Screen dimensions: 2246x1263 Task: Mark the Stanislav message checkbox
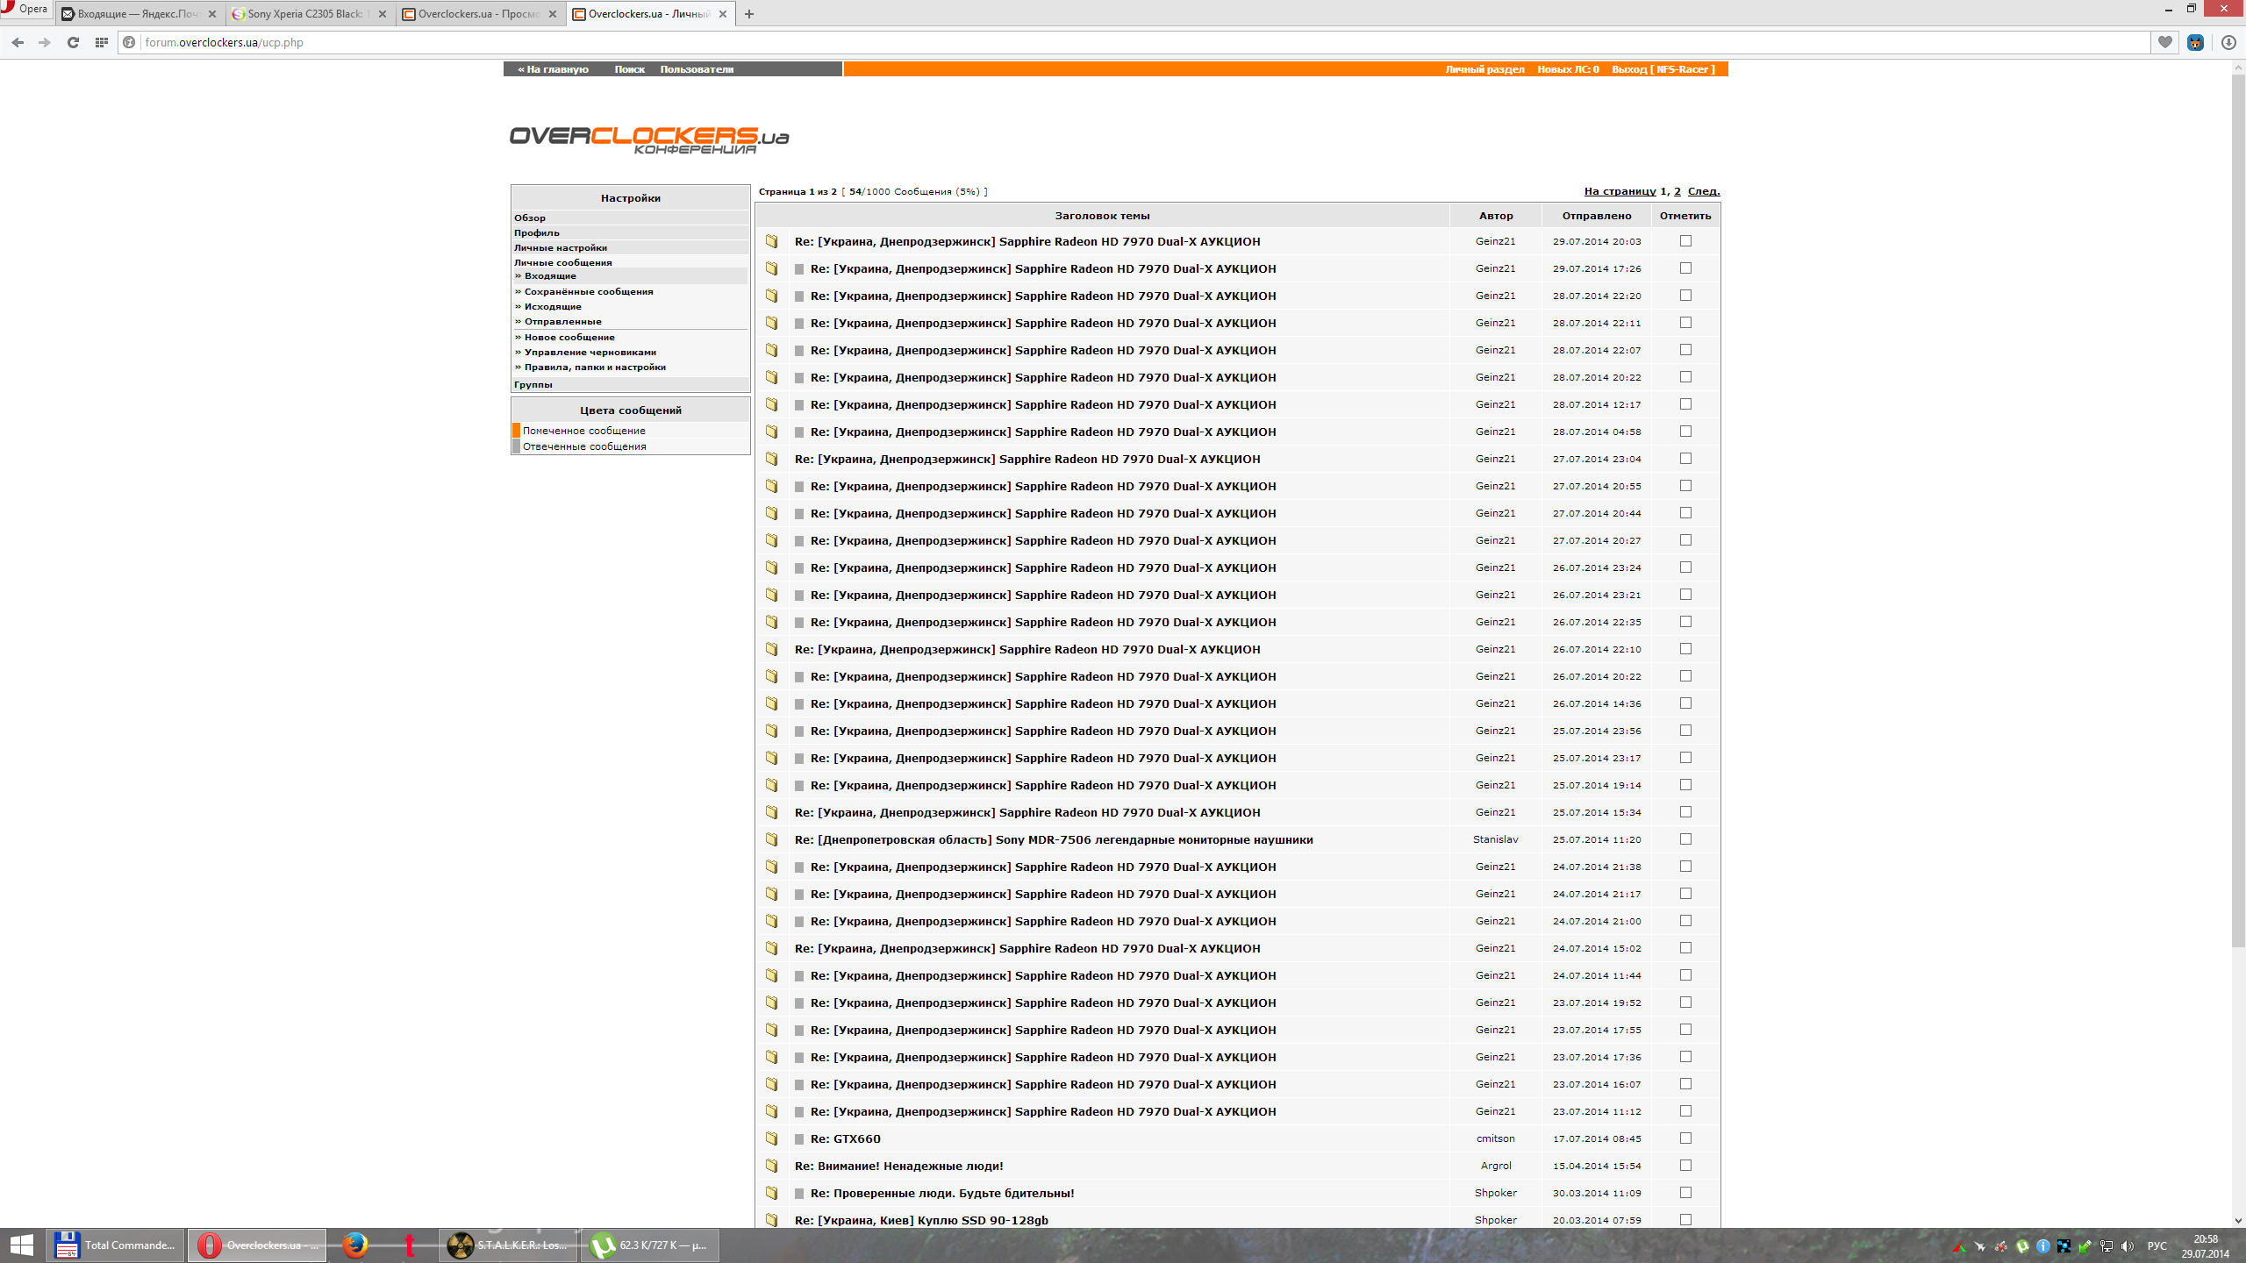[1685, 839]
